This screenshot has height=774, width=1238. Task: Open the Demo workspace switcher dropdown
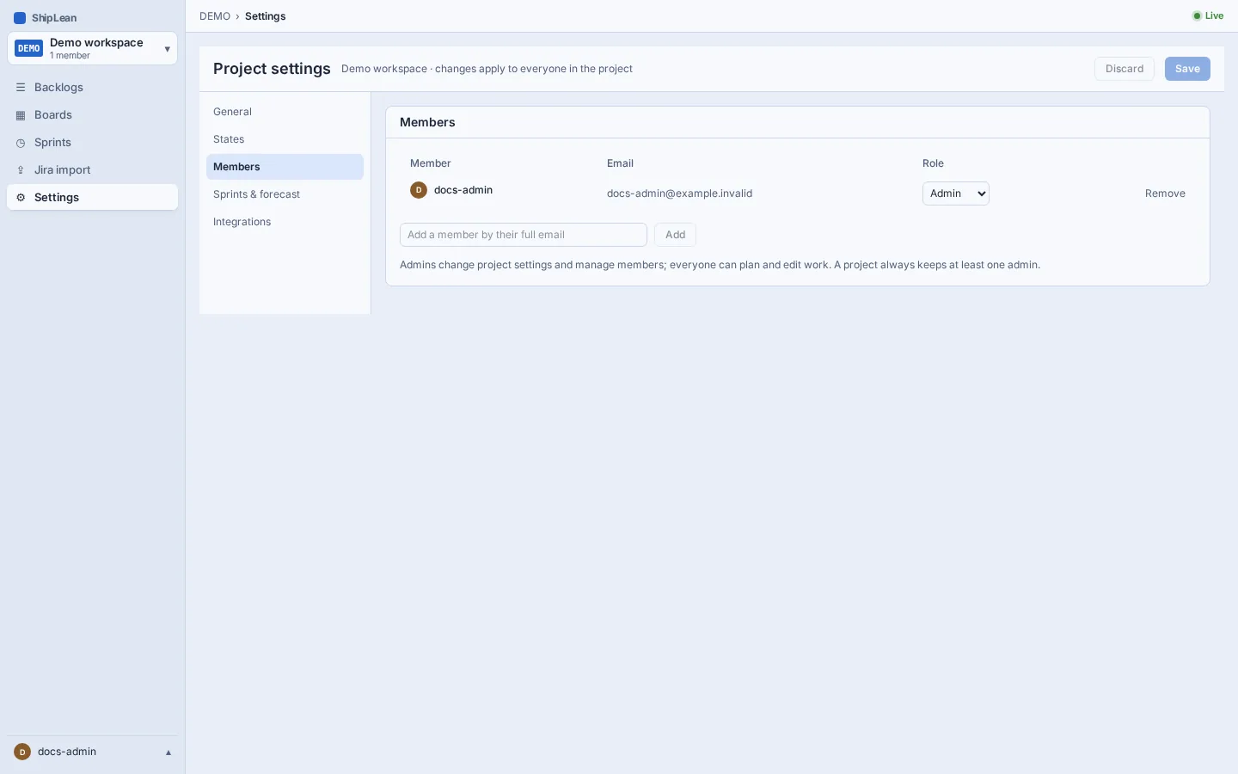click(92, 49)
